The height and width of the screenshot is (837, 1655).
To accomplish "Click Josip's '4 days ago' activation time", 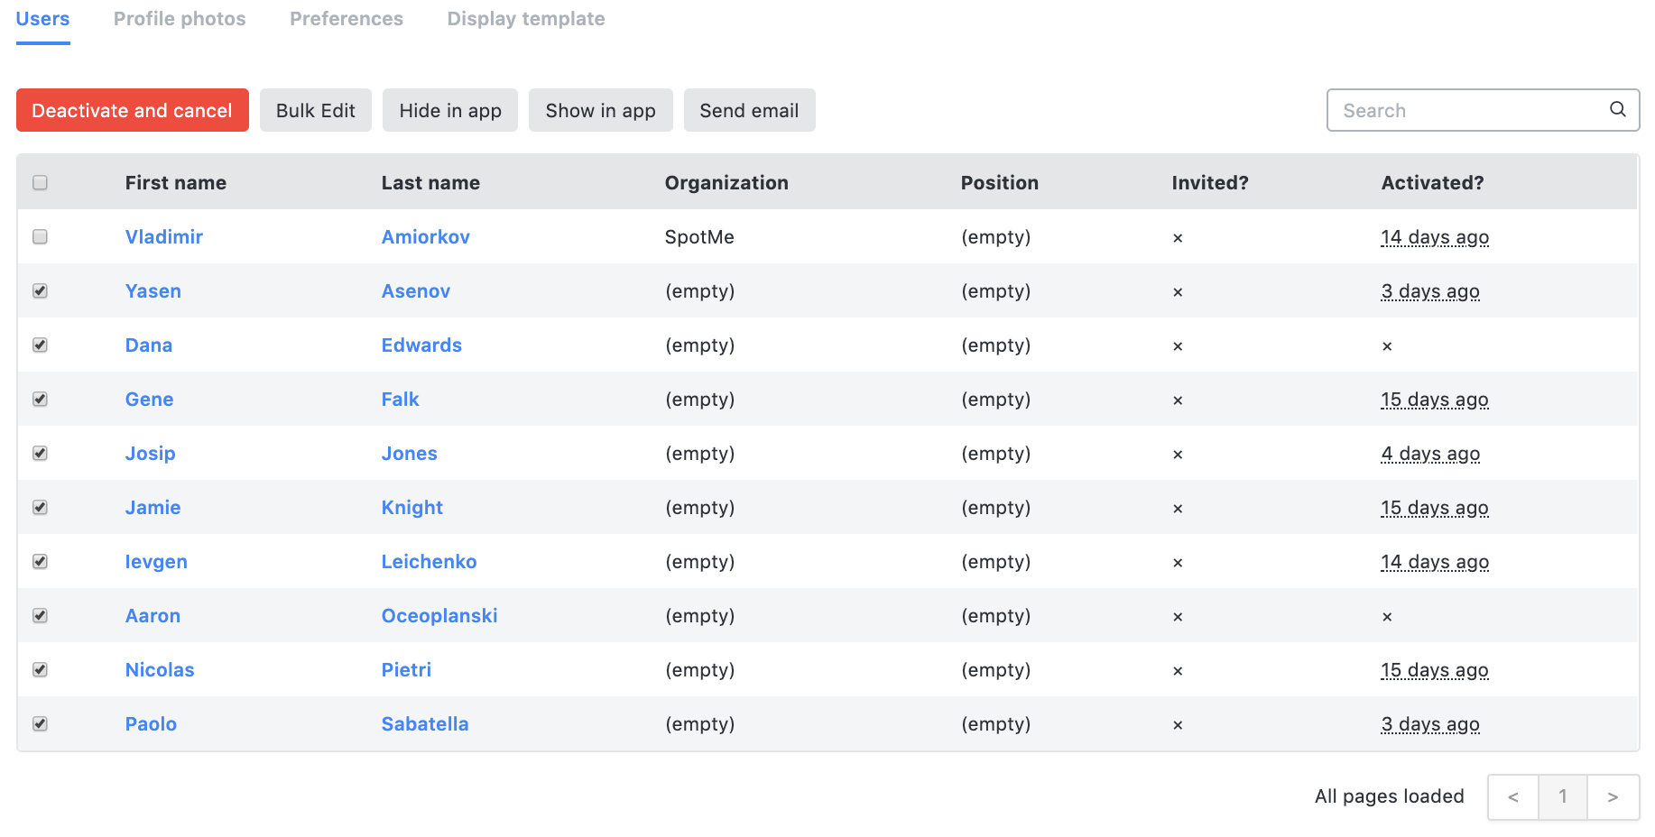I will (x=1430, y=454).
